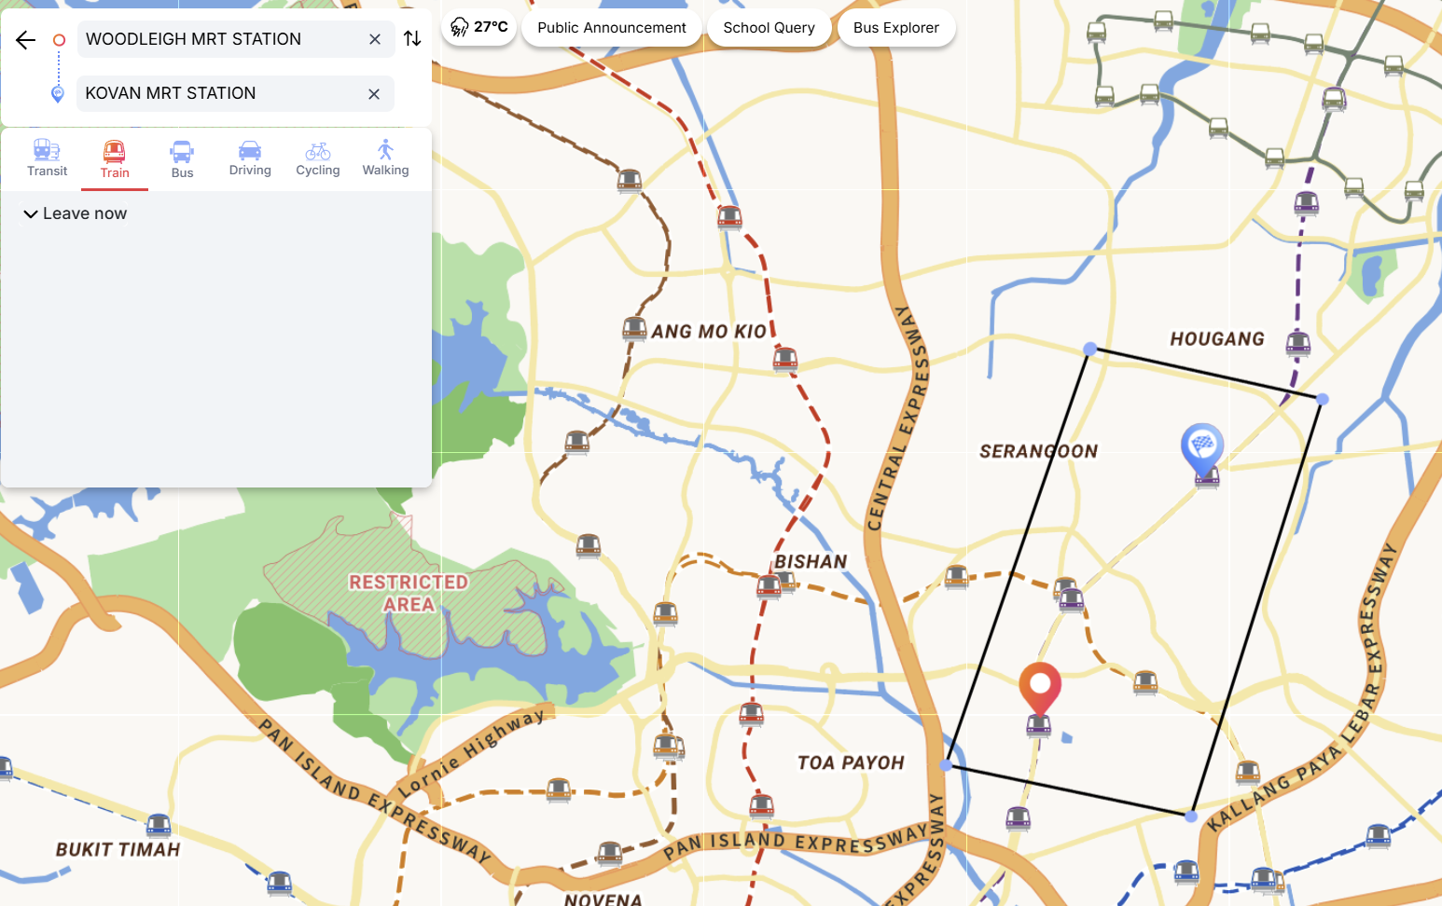Open the 27°C weather widget

[x=479, y=27]
